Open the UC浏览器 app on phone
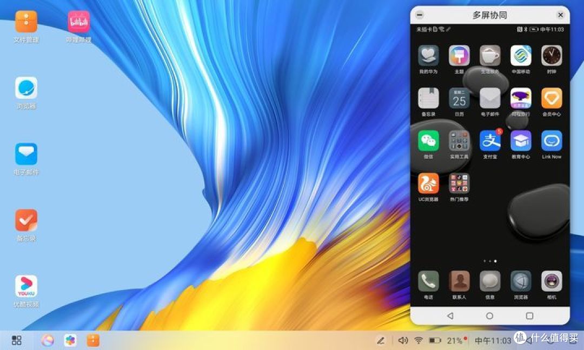 click(428, 183)
